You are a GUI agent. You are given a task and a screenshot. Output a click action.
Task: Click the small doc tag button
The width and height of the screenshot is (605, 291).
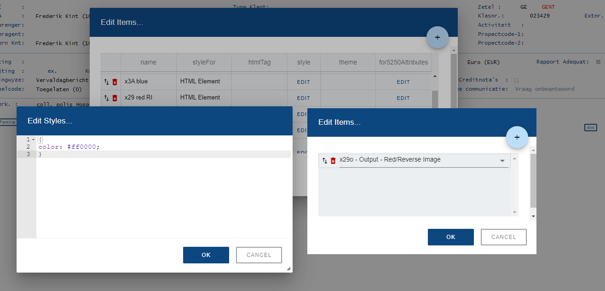(590, 128)
